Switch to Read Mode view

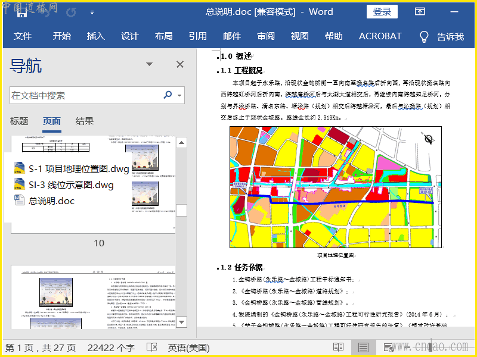339,347
